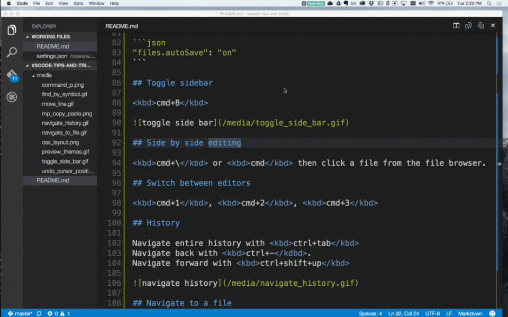
Task: Change language mode Markdown
Action: [x=470, y=313]
